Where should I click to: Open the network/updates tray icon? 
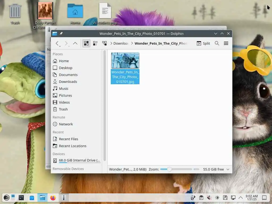193,198
